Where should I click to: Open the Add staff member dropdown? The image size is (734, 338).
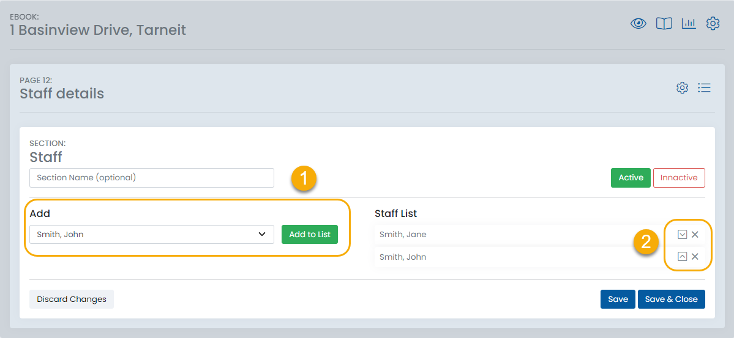[152, 234]
